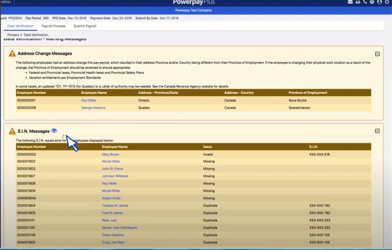Viewport: 392px width, 250px height.
Task: Click the Quebec province cell
Action: (x=144, y=108)
